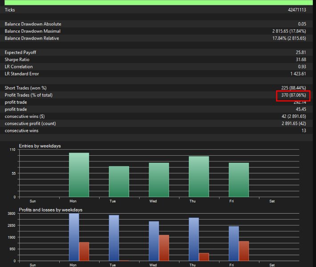Click Monday's blue profit bar

click(x=74, y=237)
